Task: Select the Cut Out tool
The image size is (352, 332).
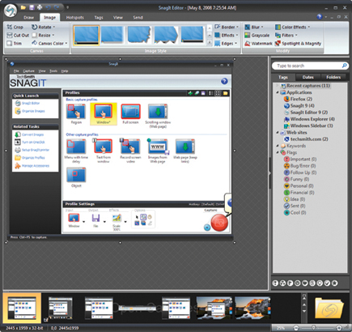Action: coord(18,35)
